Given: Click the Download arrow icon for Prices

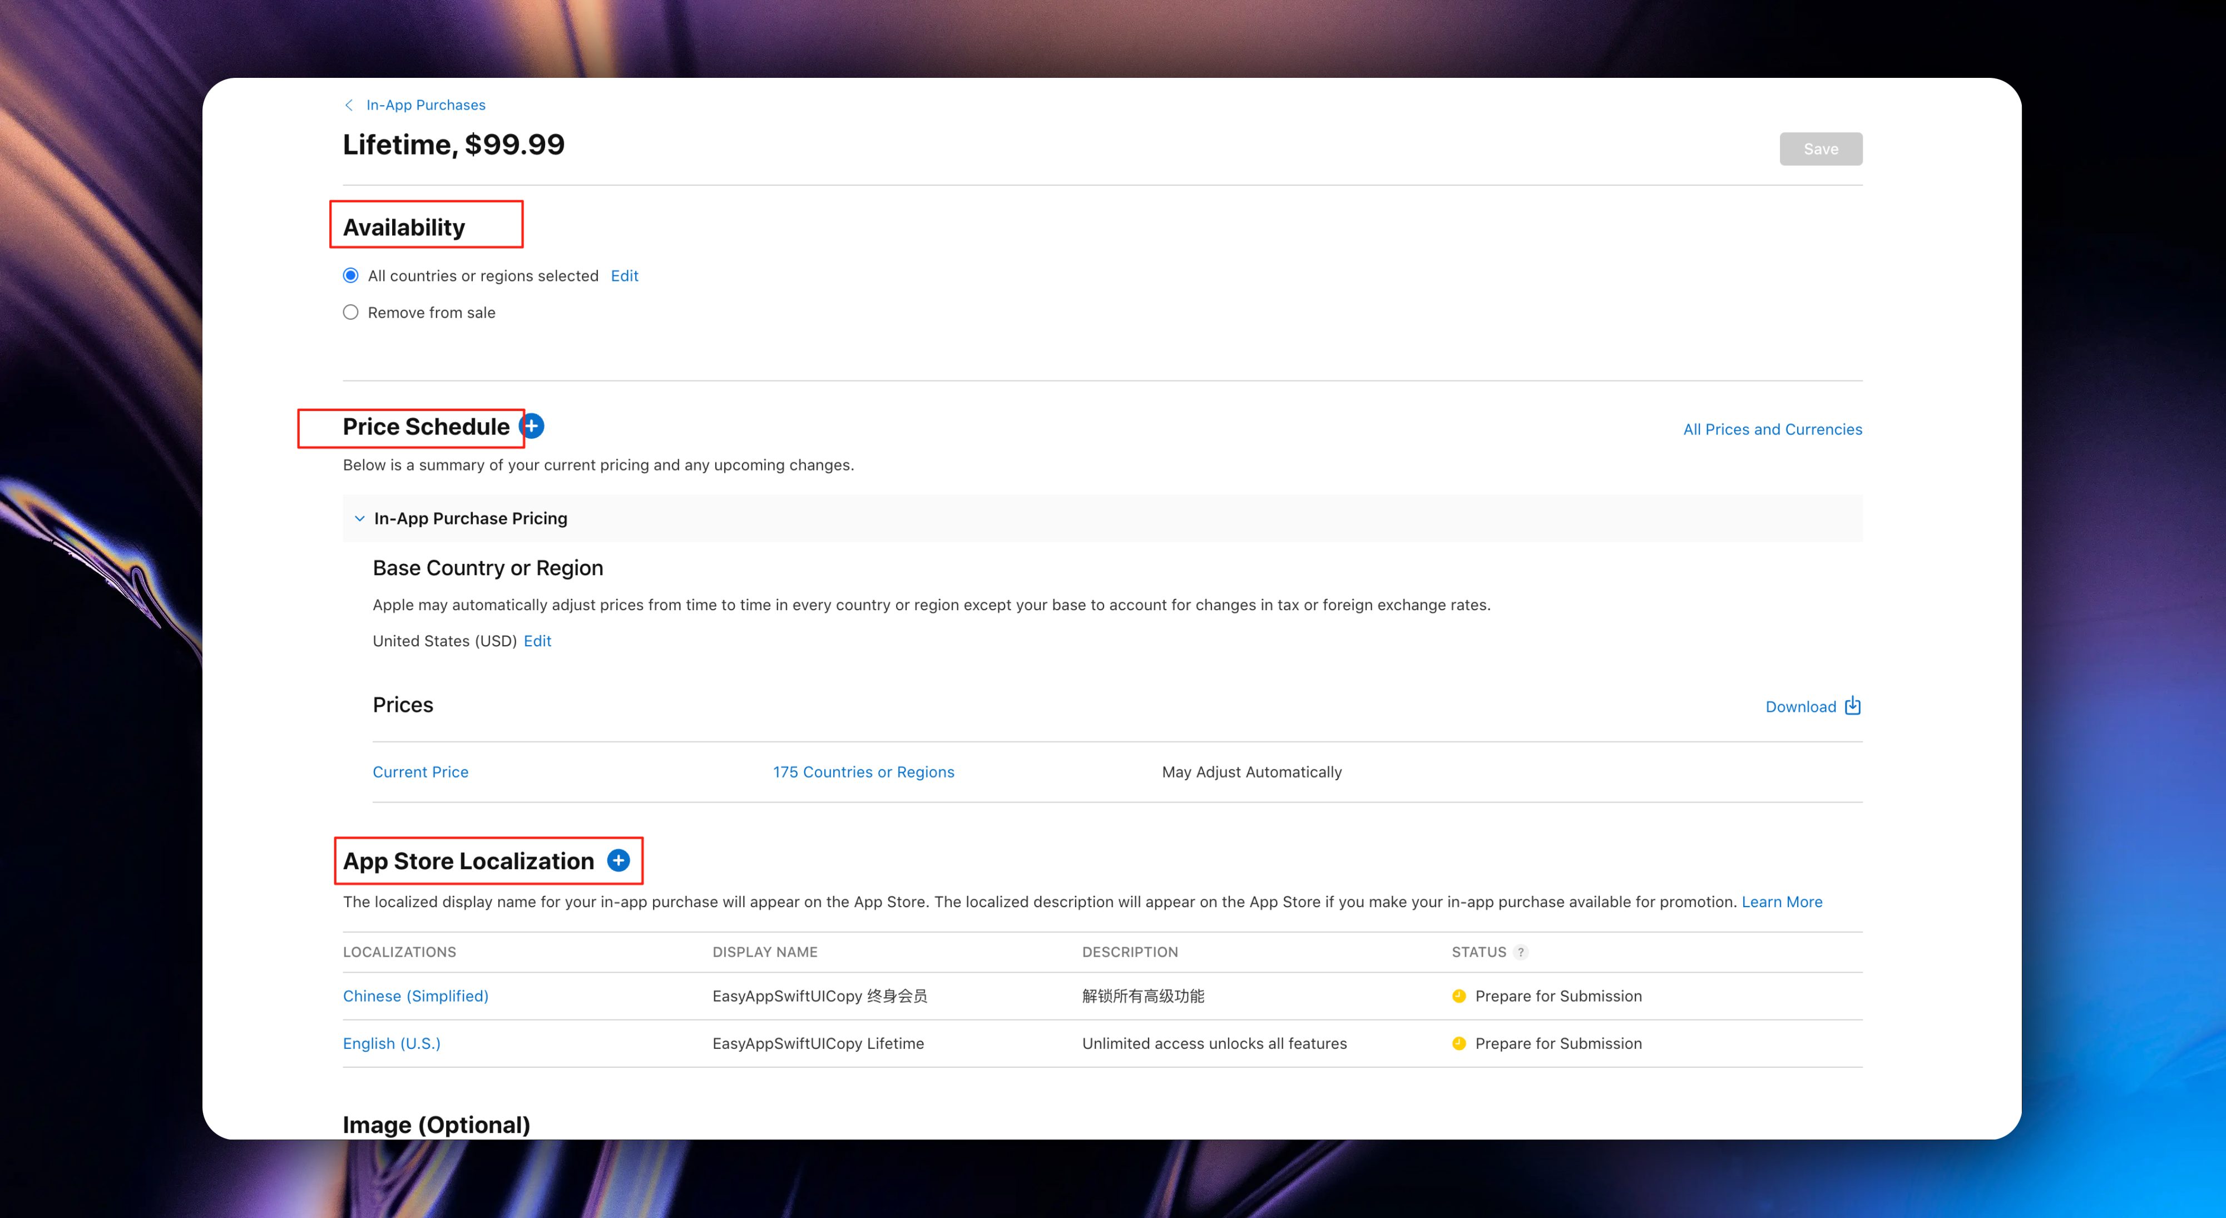Looking at the screenshot, I should click(1852, 706).
